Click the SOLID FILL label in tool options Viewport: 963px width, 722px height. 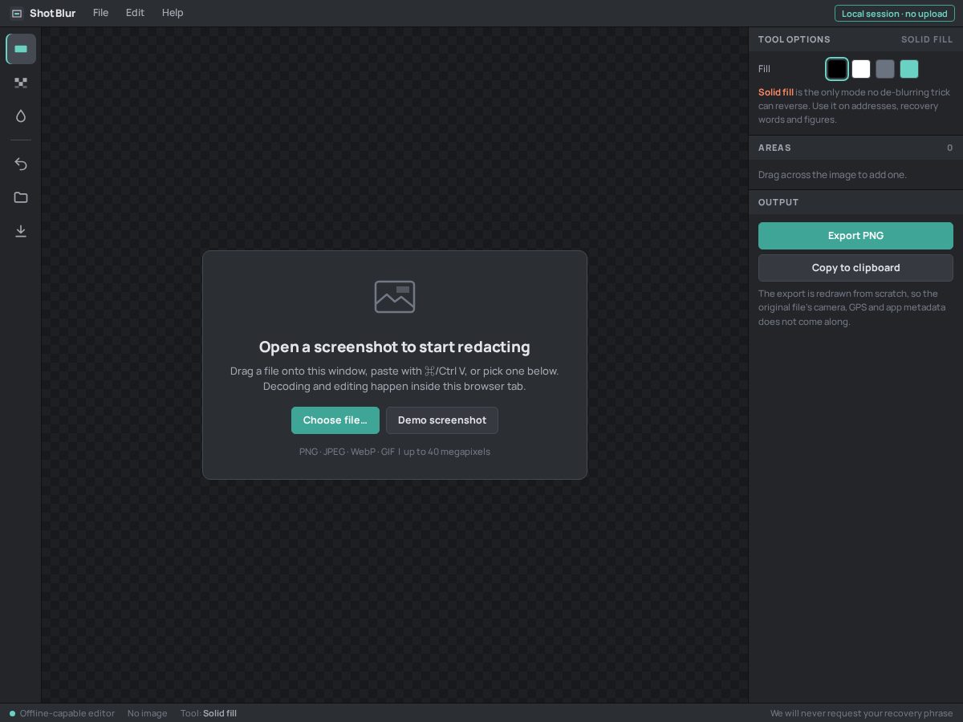pyautogui.click(x=927, y=39)
